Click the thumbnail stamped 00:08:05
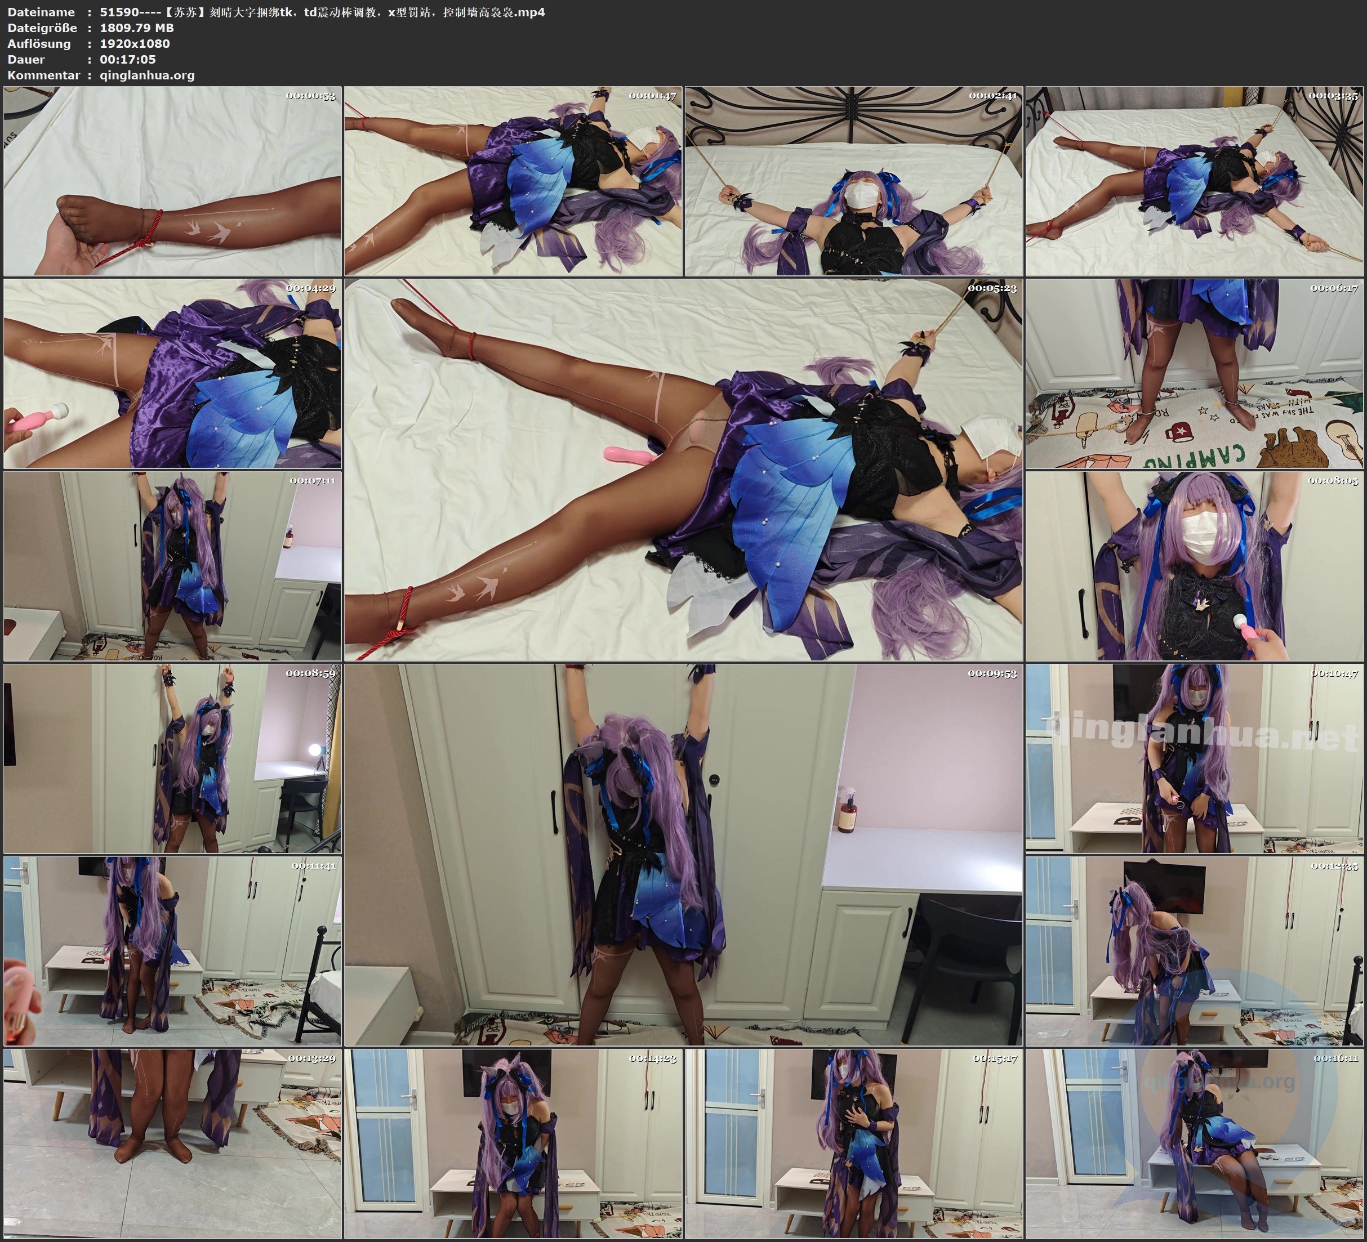Screen dimensions: 1367x1242 click(x=1194, y=566)
